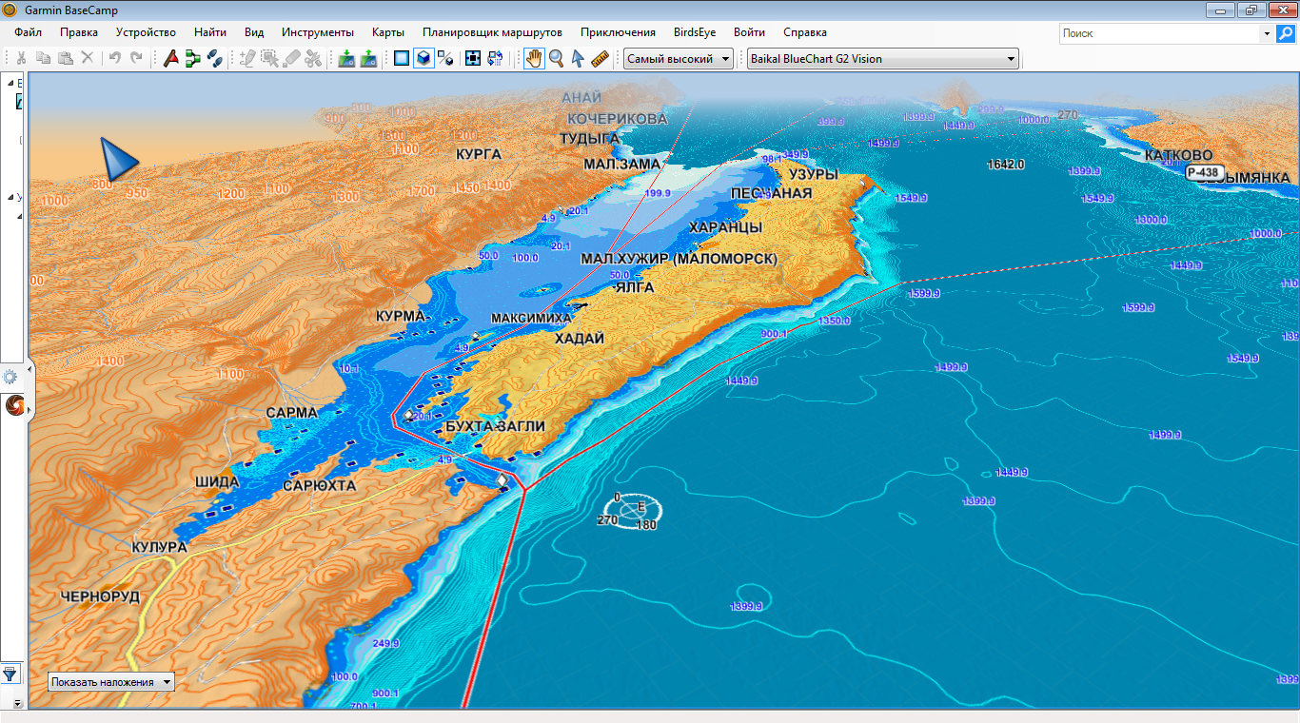The width and height of the screenshot is (1300, 723).
Task: Open the Правка menu
Action: pyautogui.click(x=78, y=32)
